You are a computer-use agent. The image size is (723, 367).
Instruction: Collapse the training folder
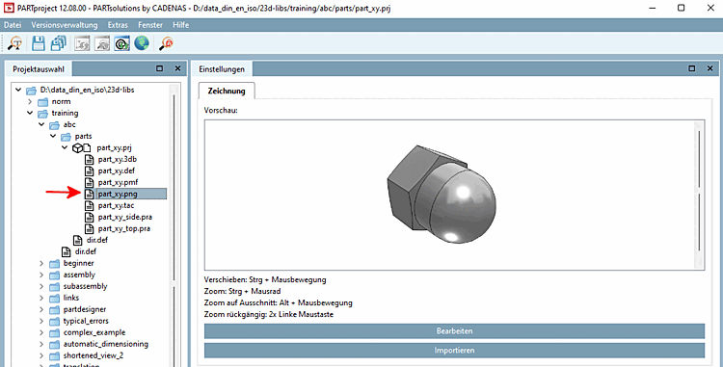pyautogui.click(x=30, y=113)
